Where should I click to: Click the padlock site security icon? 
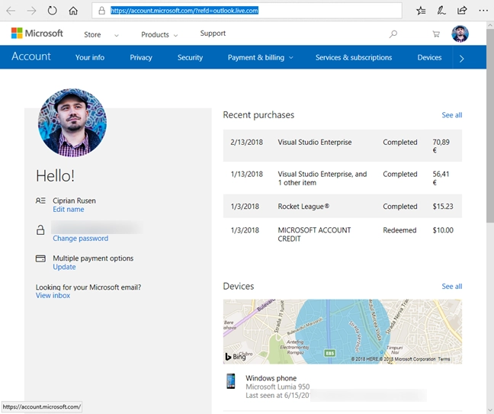pyautogui.click(x=101, y=11)
